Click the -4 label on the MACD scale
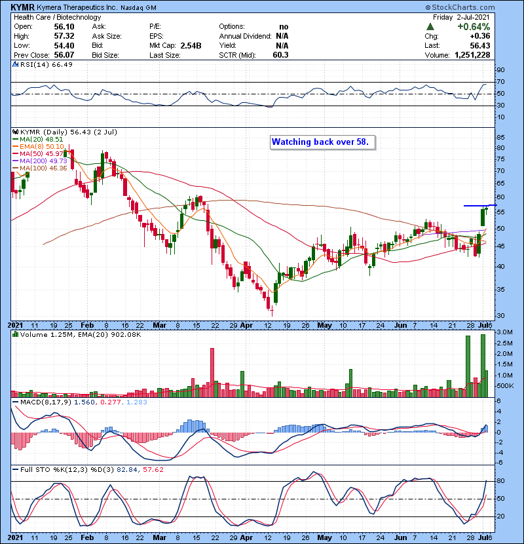524x544 pixels. pyautogui.click(x=499, y=453)
